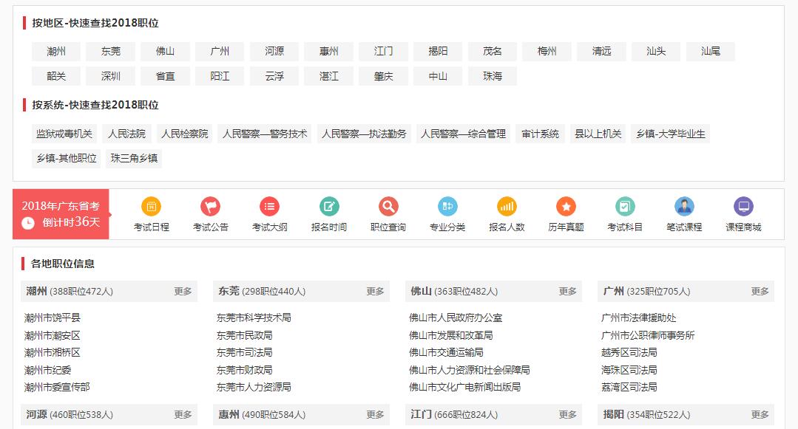Image resolution: width=798 pixels, height=429 pixels.
Task: Open the 课程商城 monitor icon
Action: (x=743, y=206)
